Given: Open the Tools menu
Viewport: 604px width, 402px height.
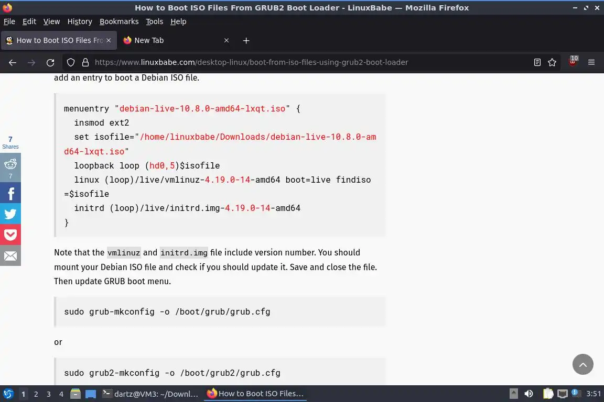Looking at the screenshot, I should click(x=155, y=21).
